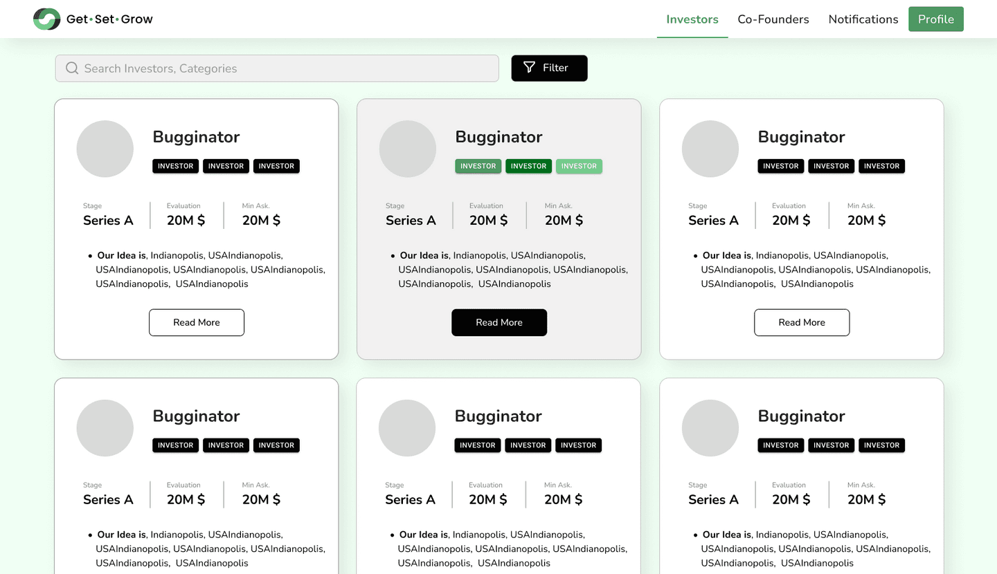Click 'Our Idea is' text in top-left card
The image size is (997, 574).
point(122,255)
